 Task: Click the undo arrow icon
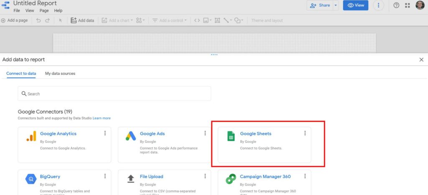38,20
